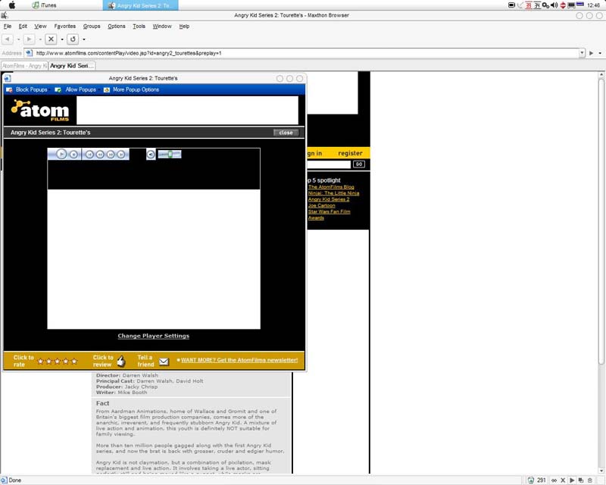This screenshot has width=606, height=485.
Task: Click the system volume icon in menu bar
Action: pyautogui.click(x=554, y=5)
